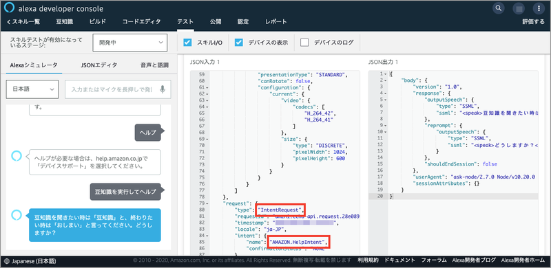Open the vertical three-dot menu icon
Screen dimensions: 551x268
point(539,8)
